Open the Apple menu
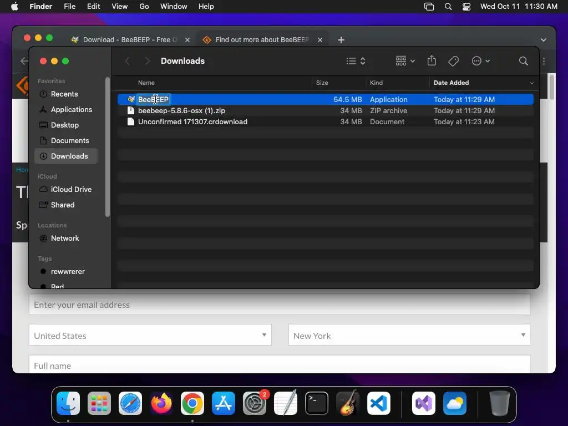Screen dimensions: 568x426 click(14, 7)
